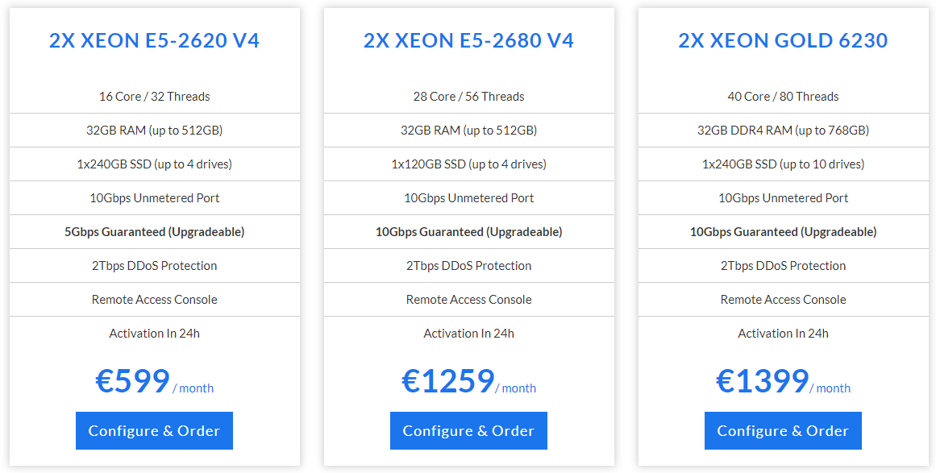Screen dimensions: 936x473
Task: Click 2Tbps DDoS Protection in first plan
Action: click(154, 266)
